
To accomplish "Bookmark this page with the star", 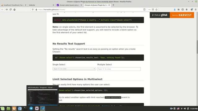I will tap(157, 10).
